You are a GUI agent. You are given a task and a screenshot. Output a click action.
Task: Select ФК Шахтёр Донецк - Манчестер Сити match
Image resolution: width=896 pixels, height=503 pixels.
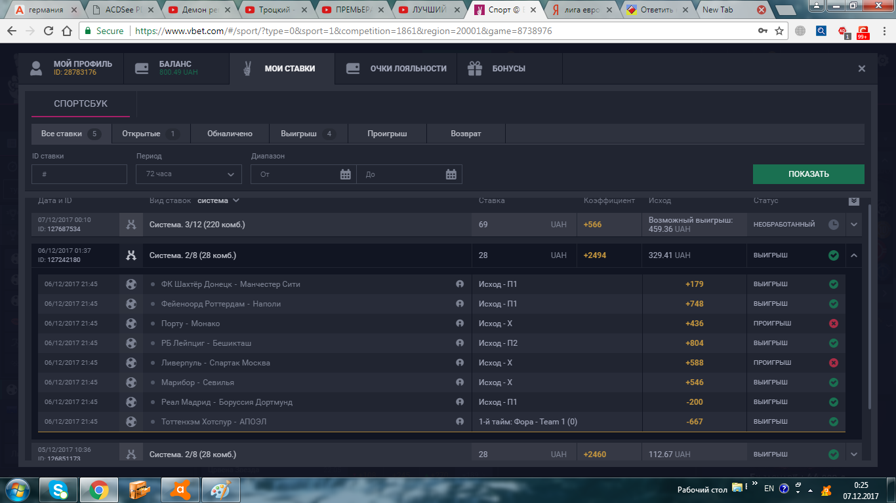[x=231, y=284]
